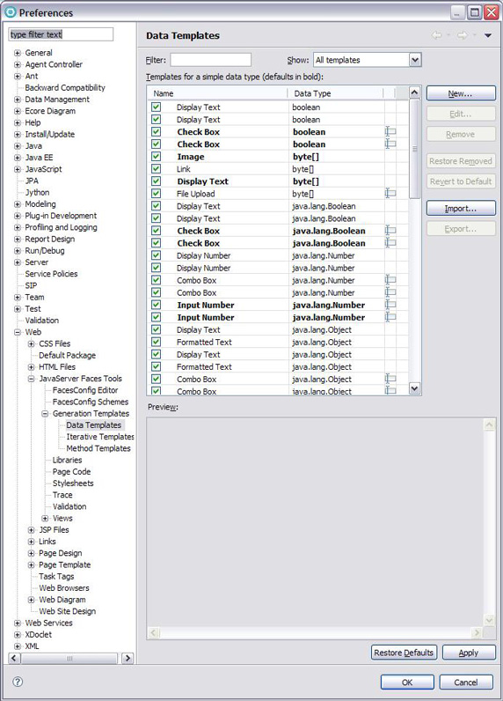Click the Restore Removed button
The image size is (503, 701).
tap(461, 161)
